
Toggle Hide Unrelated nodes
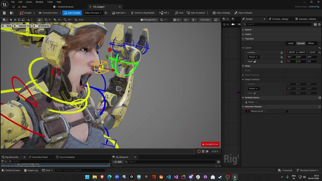click(195, 13)
